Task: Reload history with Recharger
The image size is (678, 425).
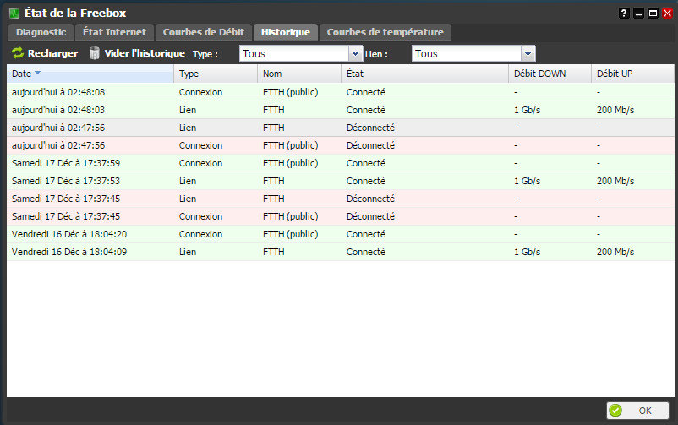Action: tap(45, 53)
